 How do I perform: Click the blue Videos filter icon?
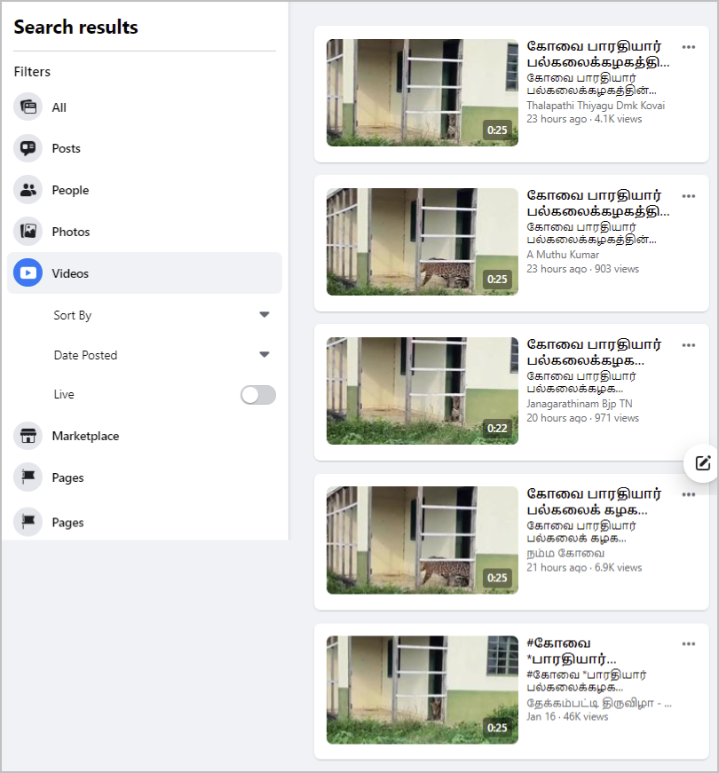[28, 272]
